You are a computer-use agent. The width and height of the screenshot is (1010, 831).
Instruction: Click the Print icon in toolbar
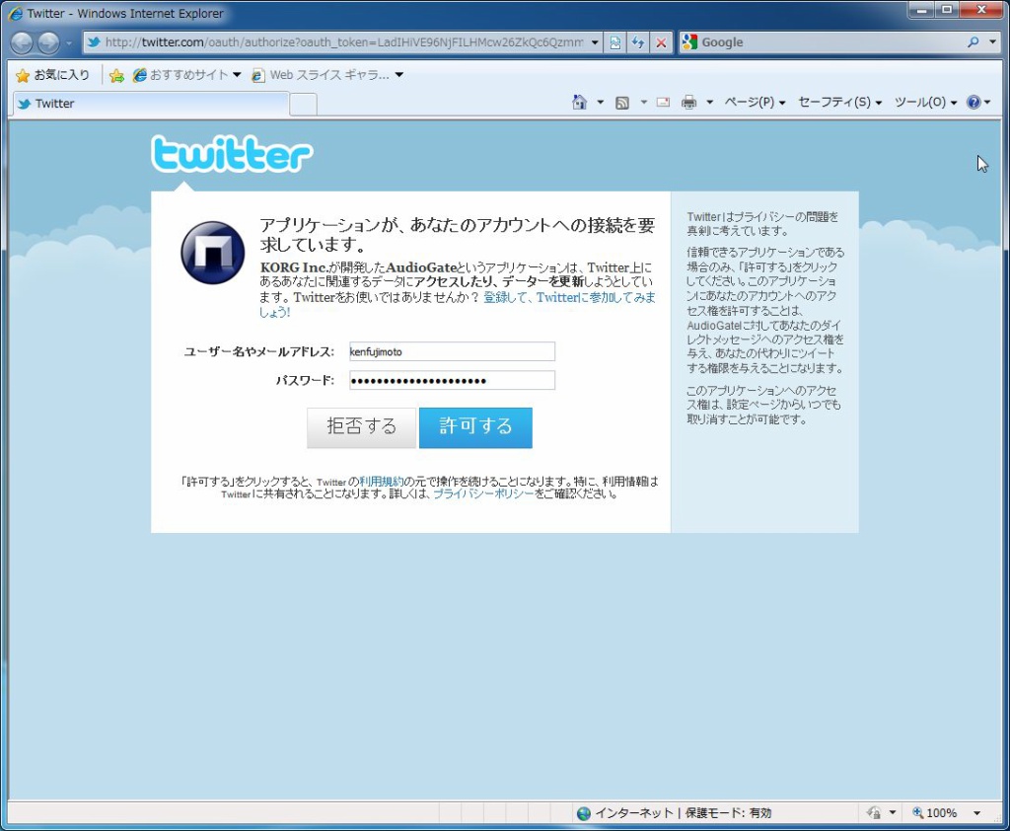[x=689, y=103]
